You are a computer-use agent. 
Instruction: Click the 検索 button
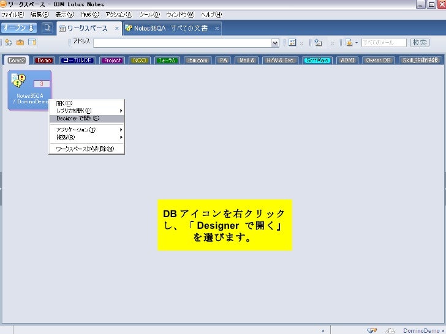420,43
